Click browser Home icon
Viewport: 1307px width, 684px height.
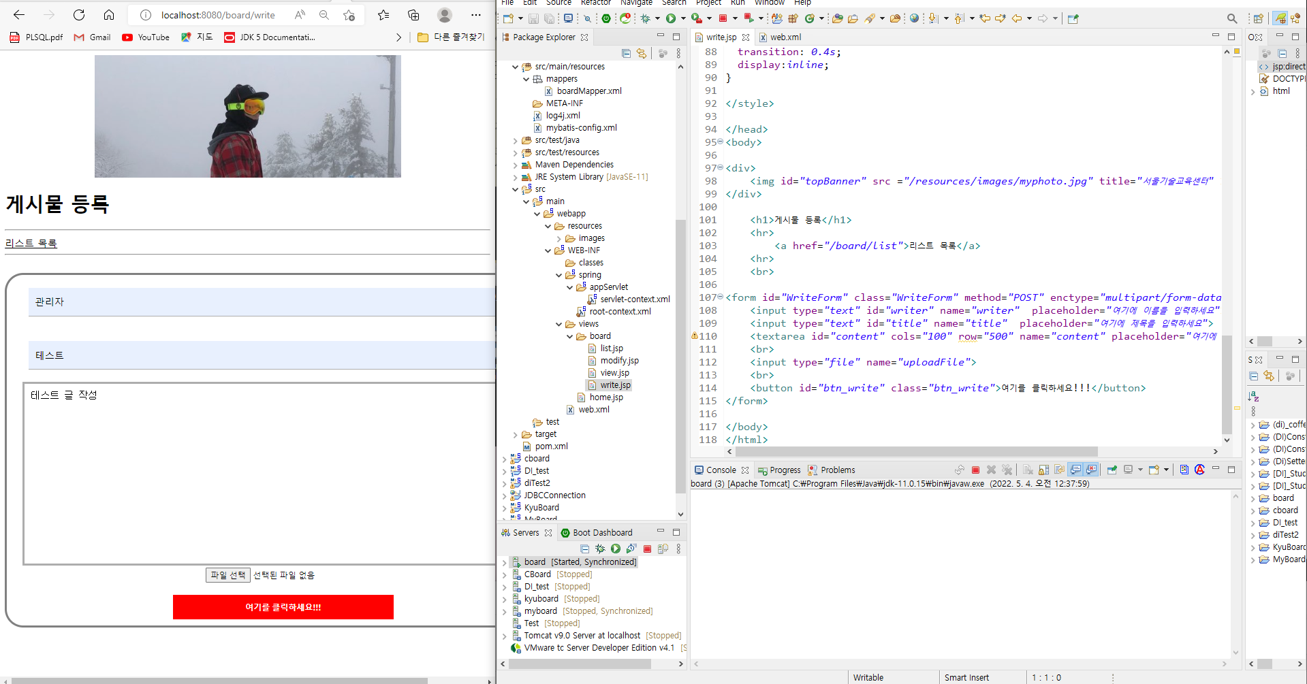pos(109,15)
